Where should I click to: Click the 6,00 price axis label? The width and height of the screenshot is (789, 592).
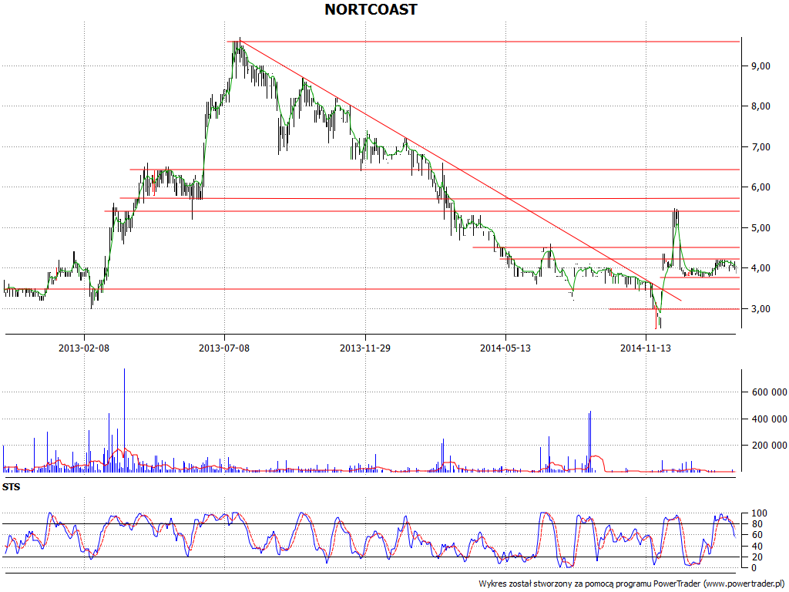tap(760, 187)
